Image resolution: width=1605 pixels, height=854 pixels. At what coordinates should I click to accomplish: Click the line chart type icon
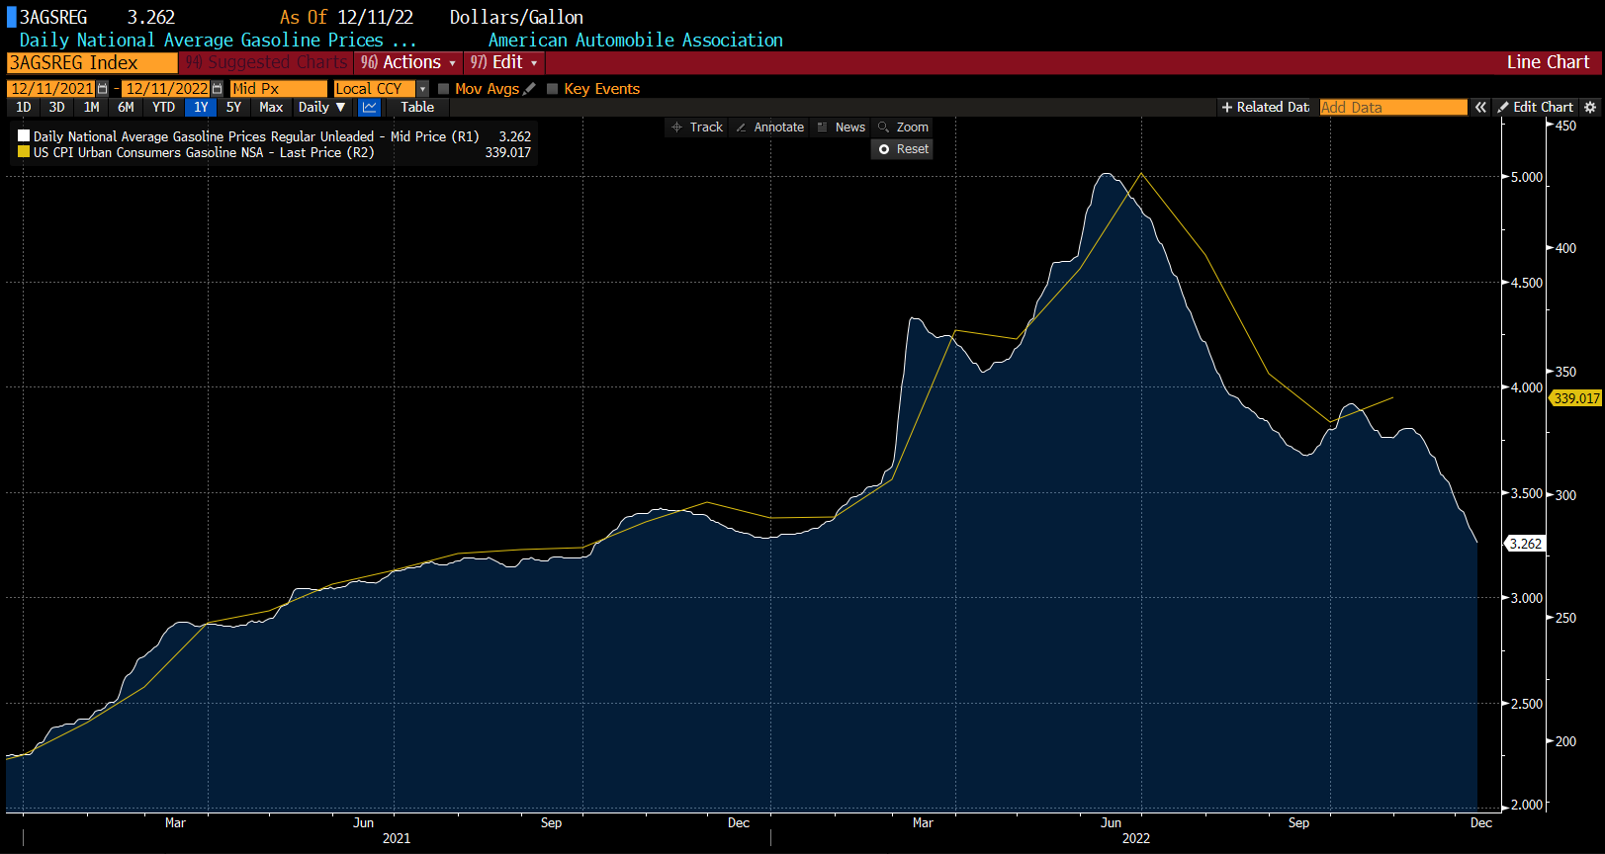coord(369,107)
